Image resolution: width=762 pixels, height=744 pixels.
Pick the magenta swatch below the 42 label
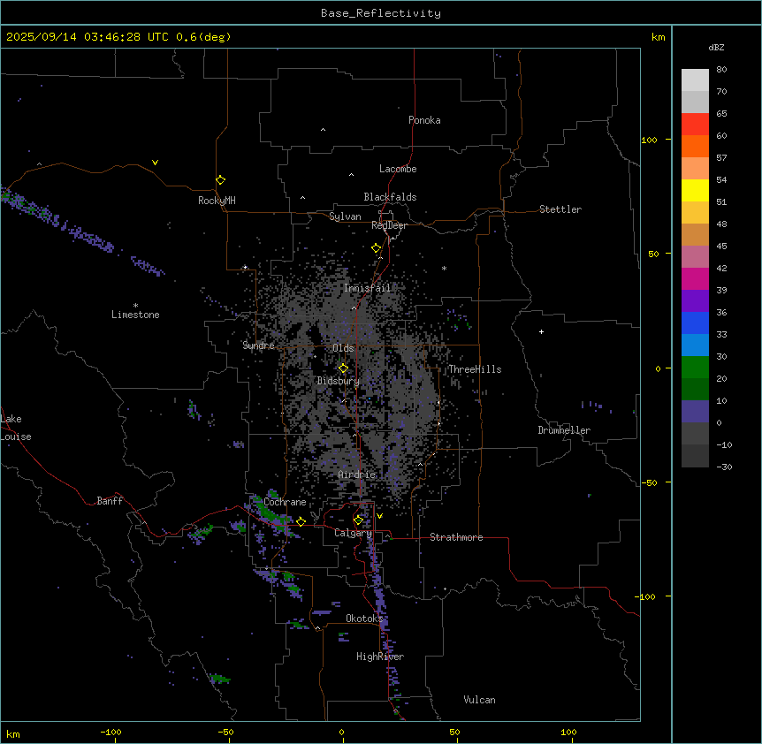tap(695, 278)
